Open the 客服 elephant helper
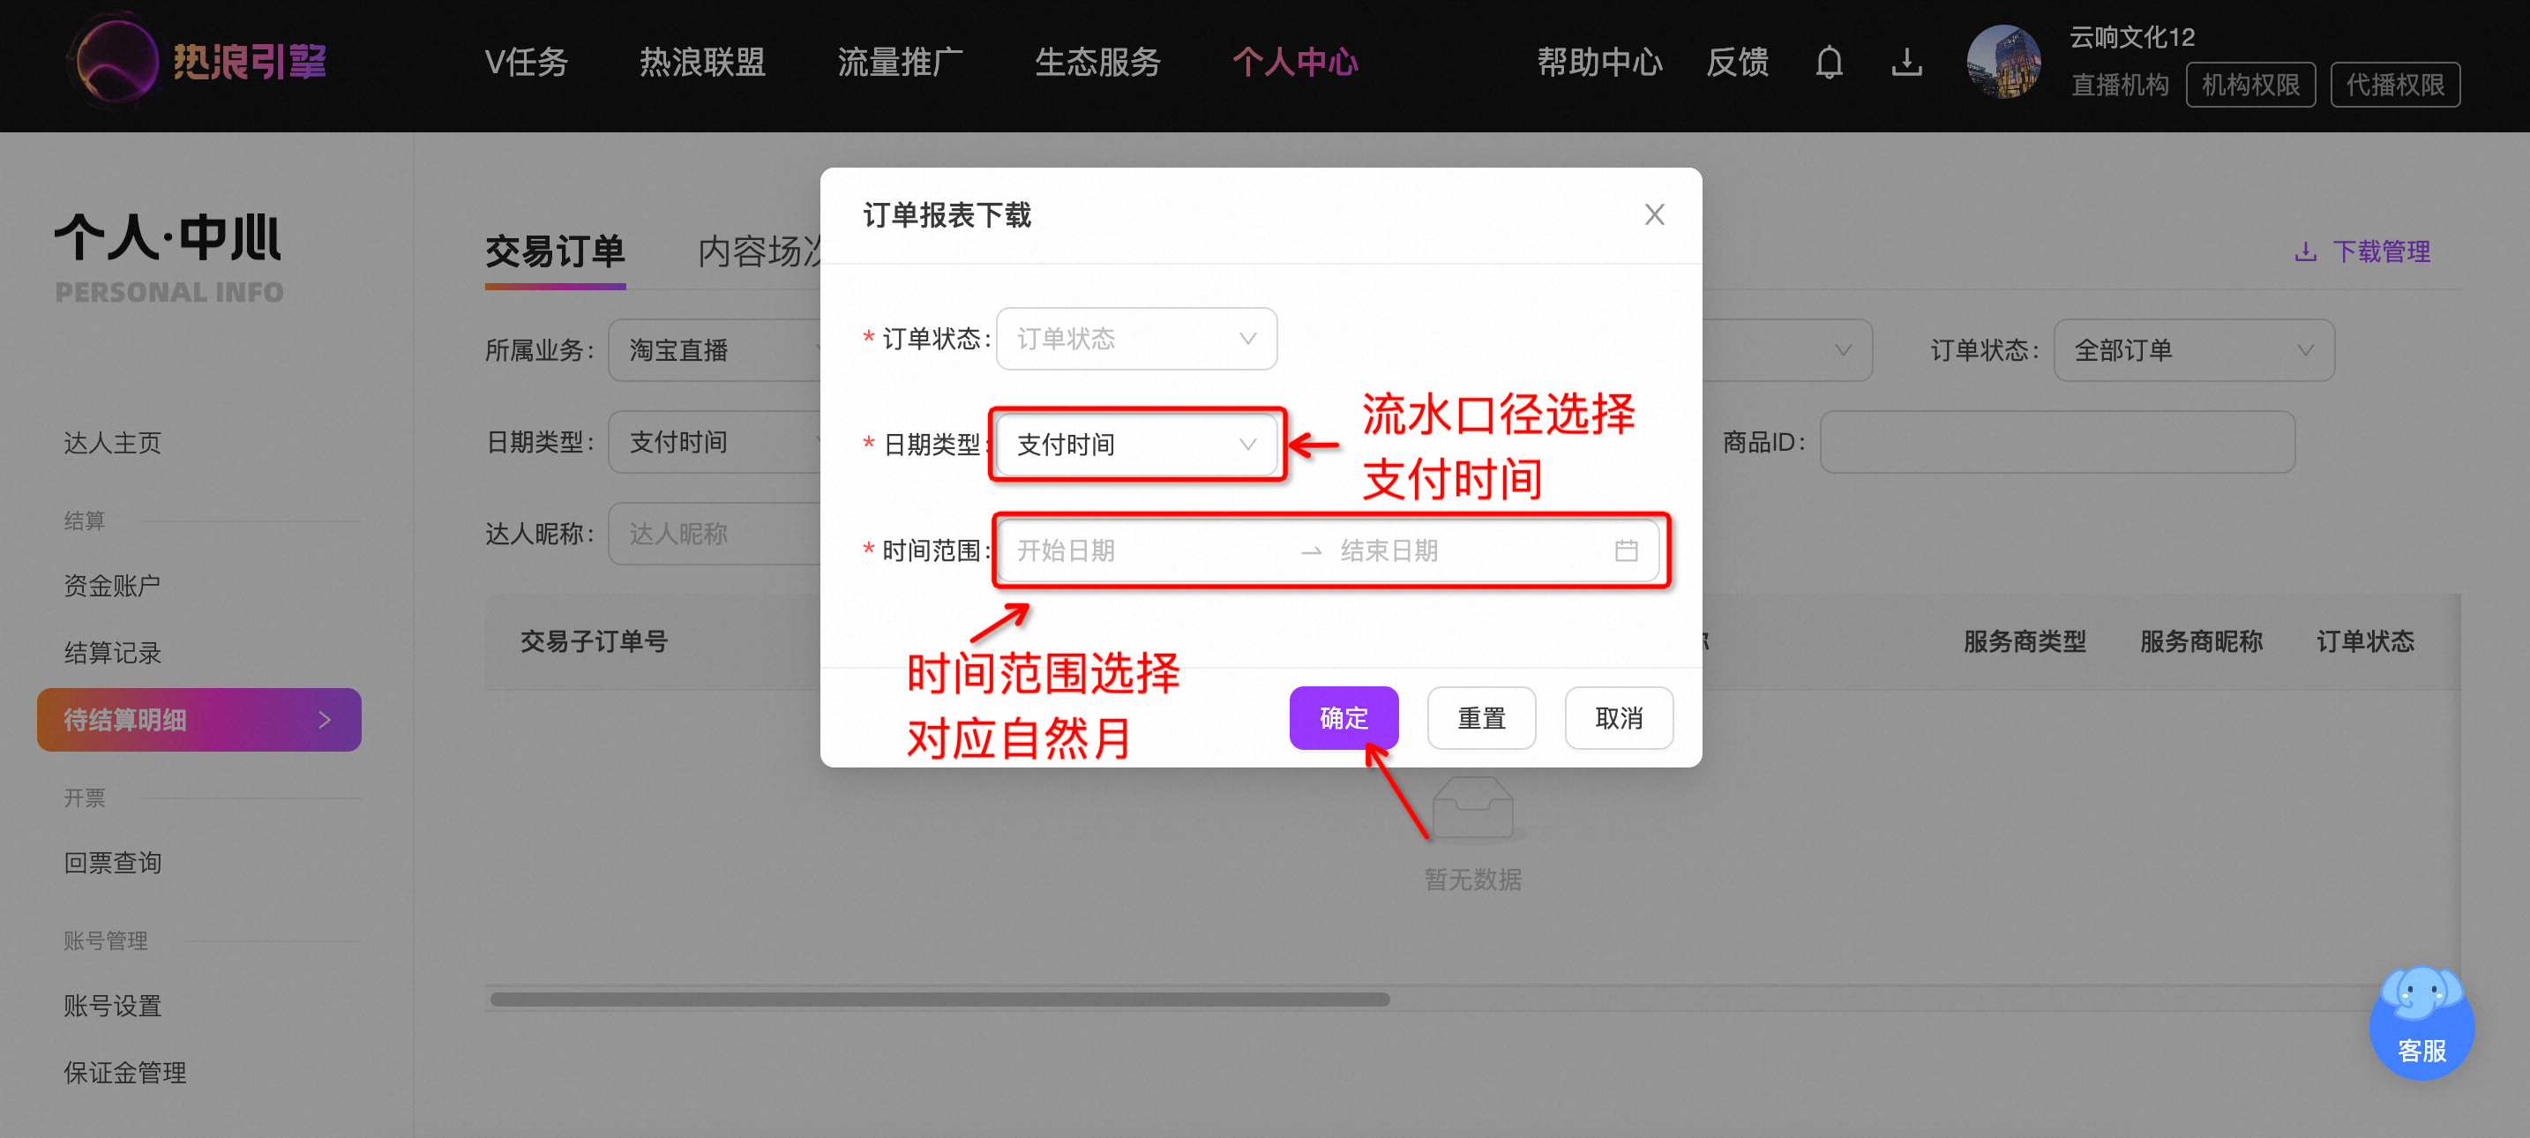 pos(2421,1022)
